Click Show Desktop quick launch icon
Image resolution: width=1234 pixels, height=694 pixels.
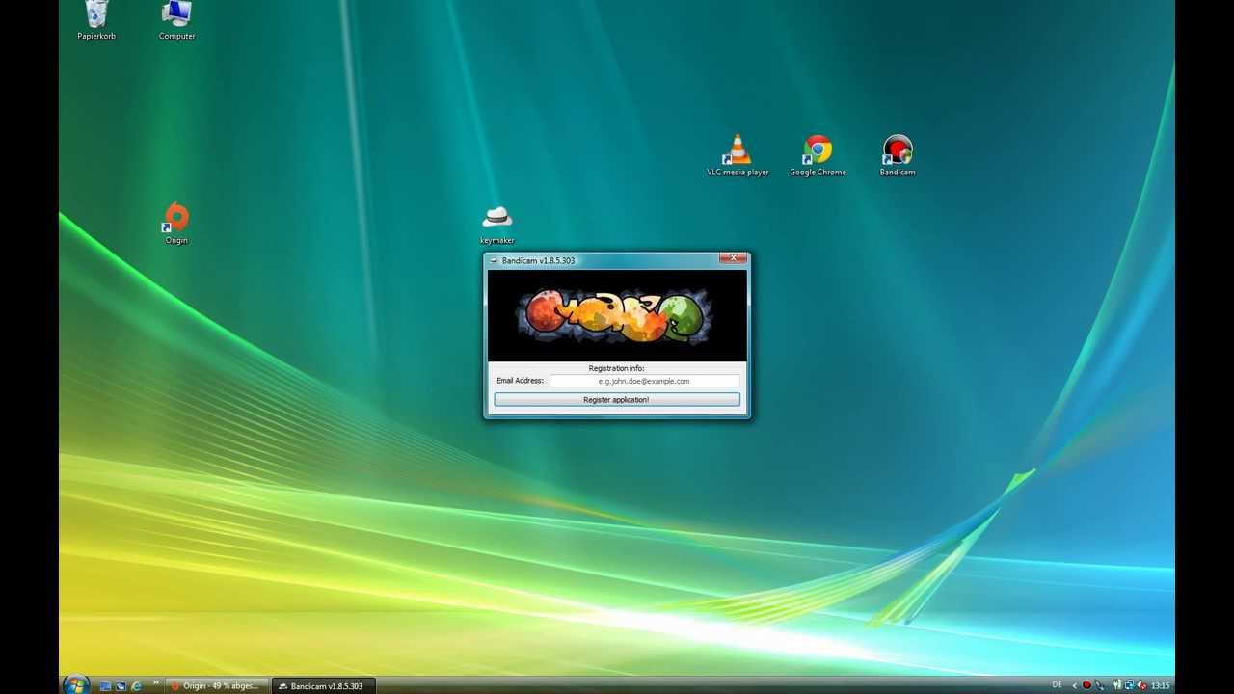[105, 686]
